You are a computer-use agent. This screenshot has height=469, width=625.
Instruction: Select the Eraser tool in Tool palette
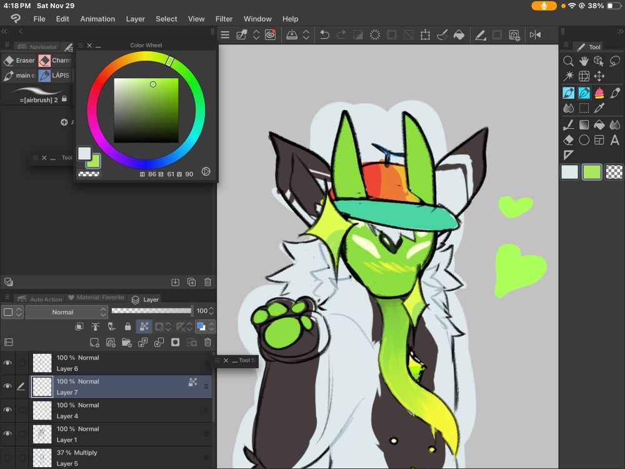pyautogui.click(x=568, y=140)
